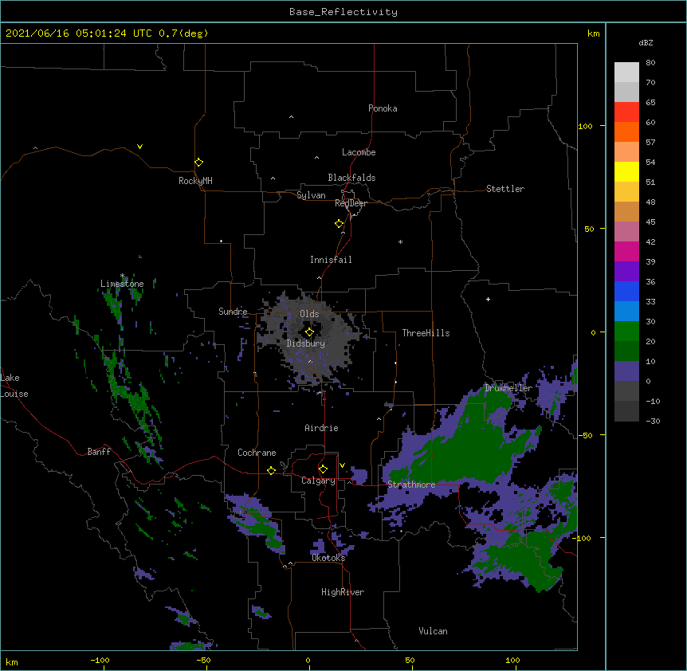Pick the slate violet 0-10 dBZ swatch
Screen dimensions: 687x671
[x=626, y=371]
